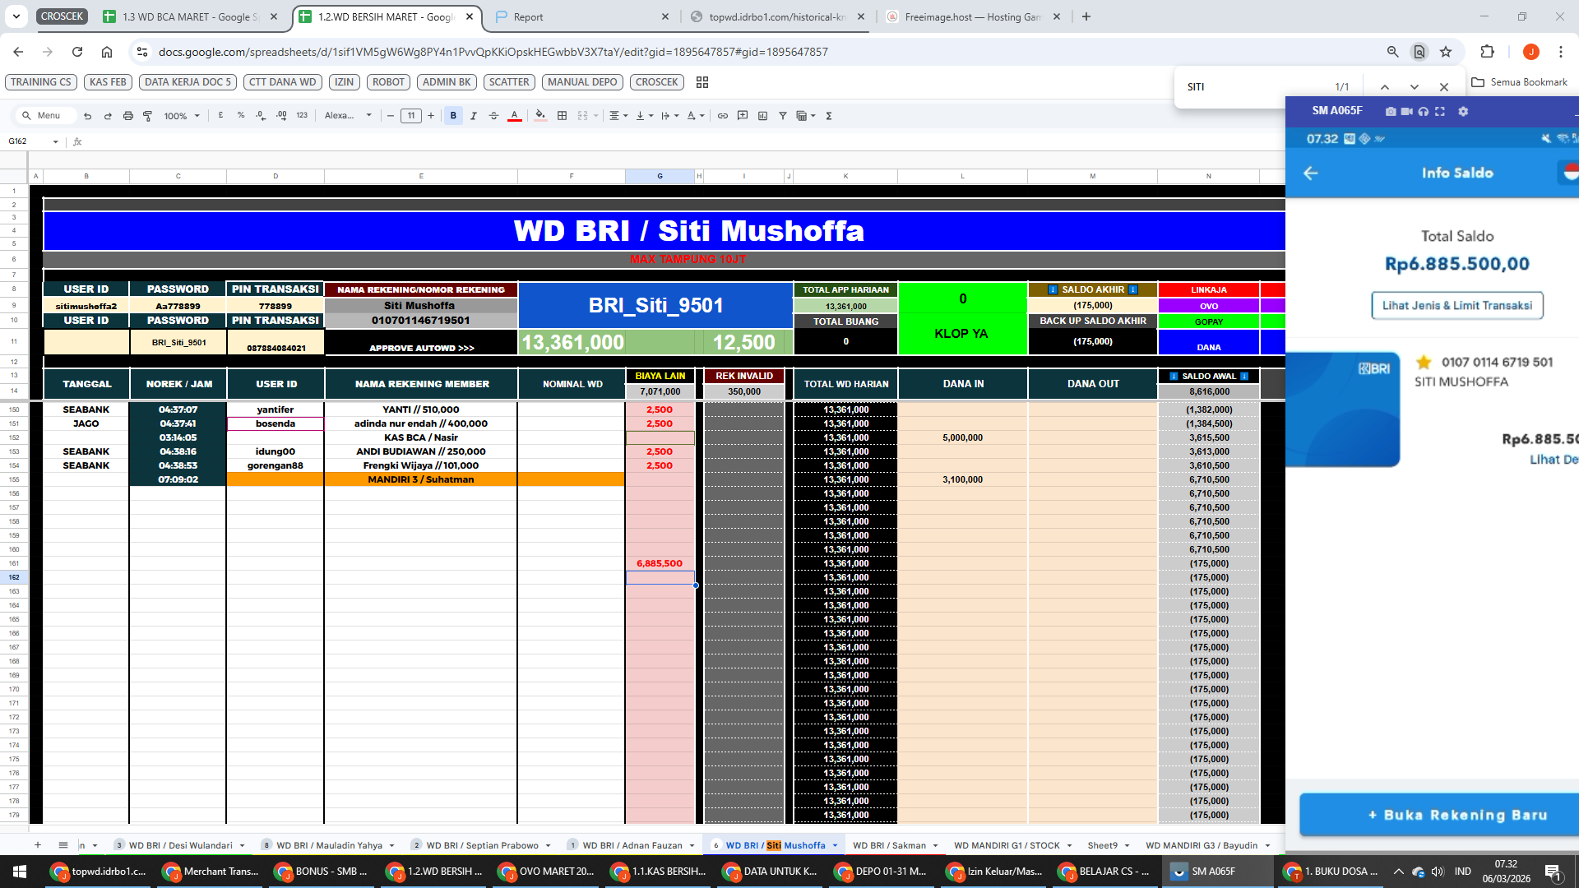
Task: Toggle bold formatting
Action: point(453,116)
